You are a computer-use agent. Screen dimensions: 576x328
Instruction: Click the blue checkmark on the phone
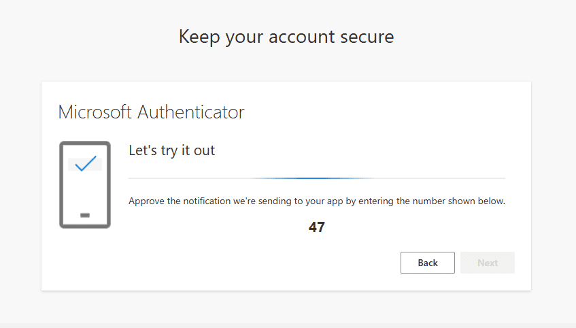[x=86, y=164]
